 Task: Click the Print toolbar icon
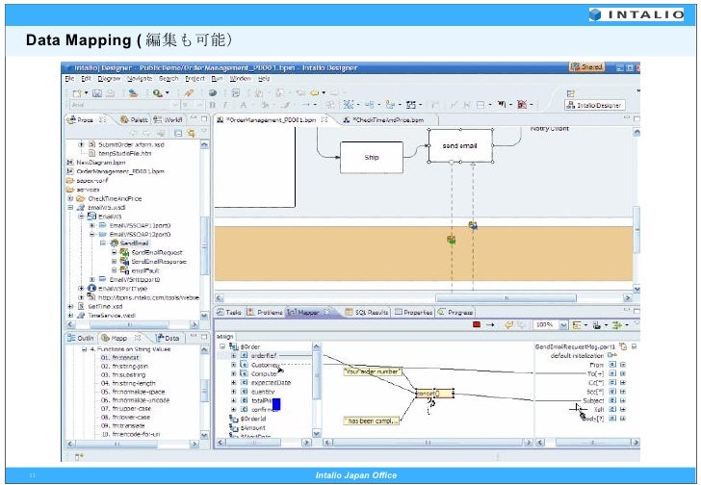pyautogui.click(x=110, y=93)
